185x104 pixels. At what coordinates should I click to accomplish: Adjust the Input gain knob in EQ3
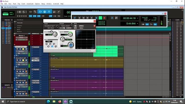[55, 34]
